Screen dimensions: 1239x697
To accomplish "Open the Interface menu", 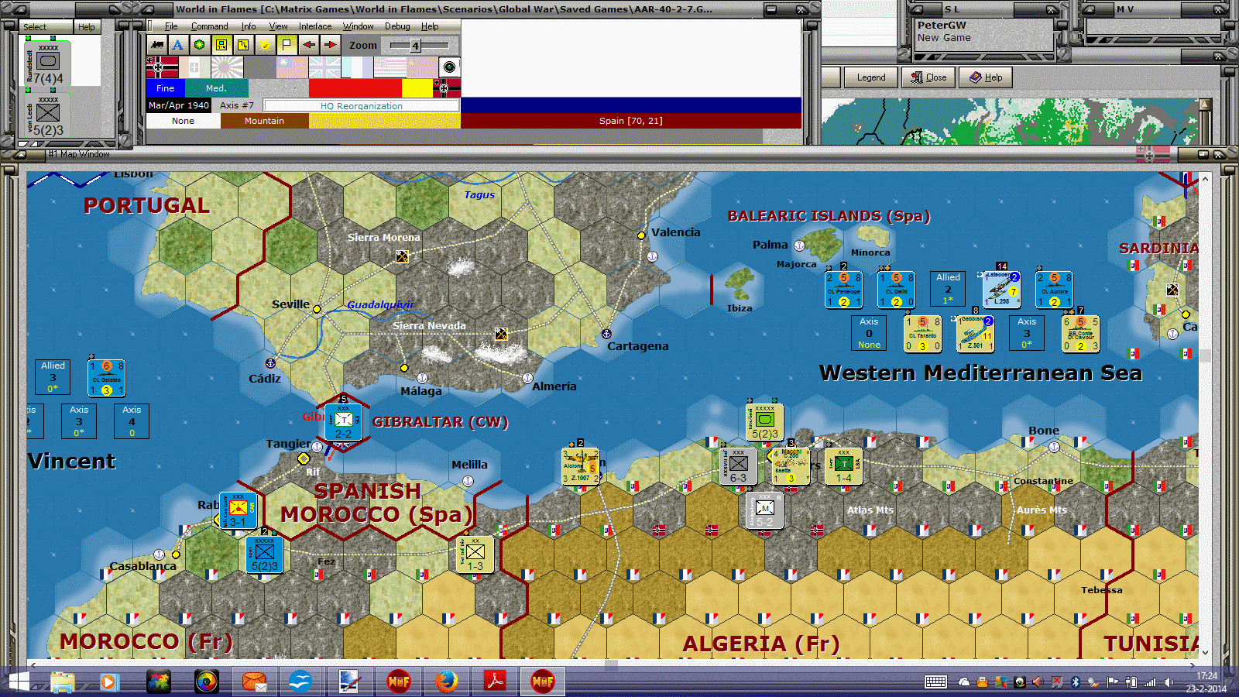I will (x=315, y=26).
